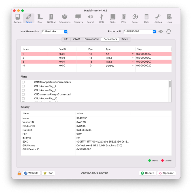This screenshot has height=194, width=192.
Task: Select GPU Name CoffeeLake-S GT2 value
Action: pyautogui.click(x=99, y=145)
